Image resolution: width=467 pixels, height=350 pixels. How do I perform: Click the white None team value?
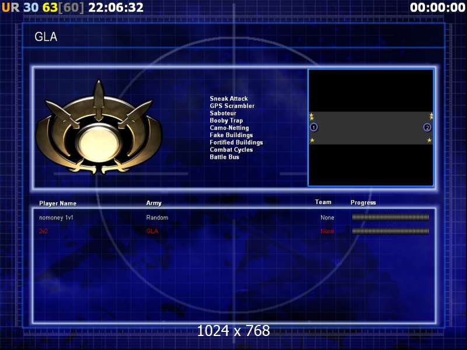tap(327, 218)
